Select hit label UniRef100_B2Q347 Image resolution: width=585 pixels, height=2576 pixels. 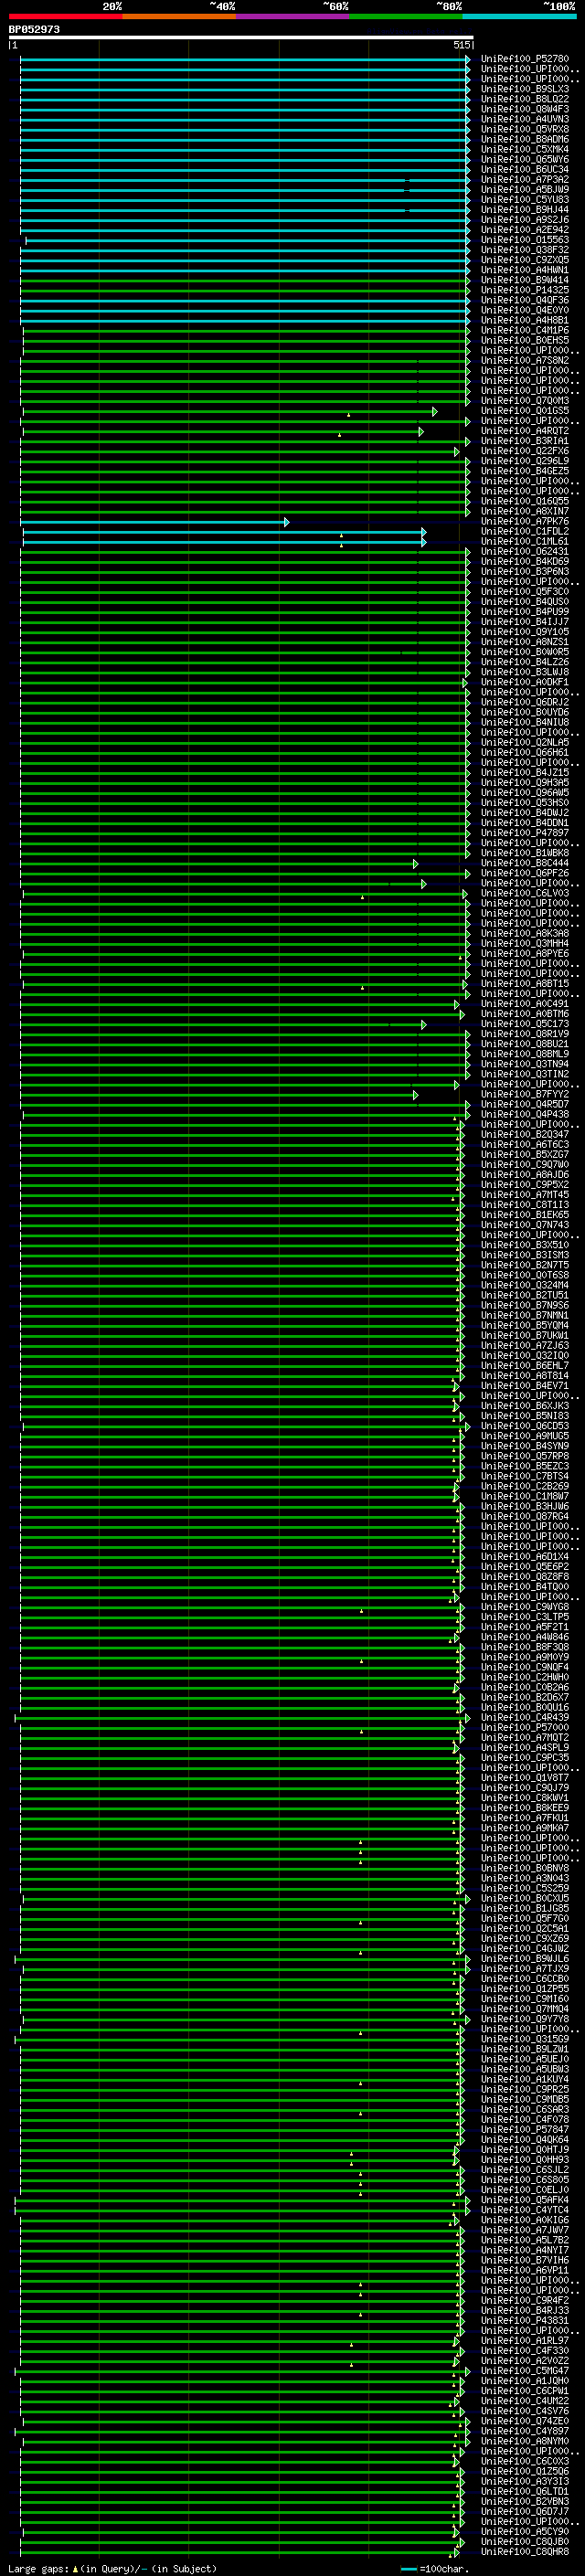[x=525, y=1134]
